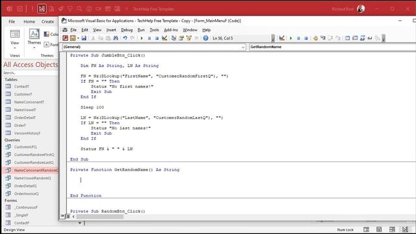The image size is (416, 234).
Task: Open the Window menu in VBA editor
Action: click(x=190, y=30)
